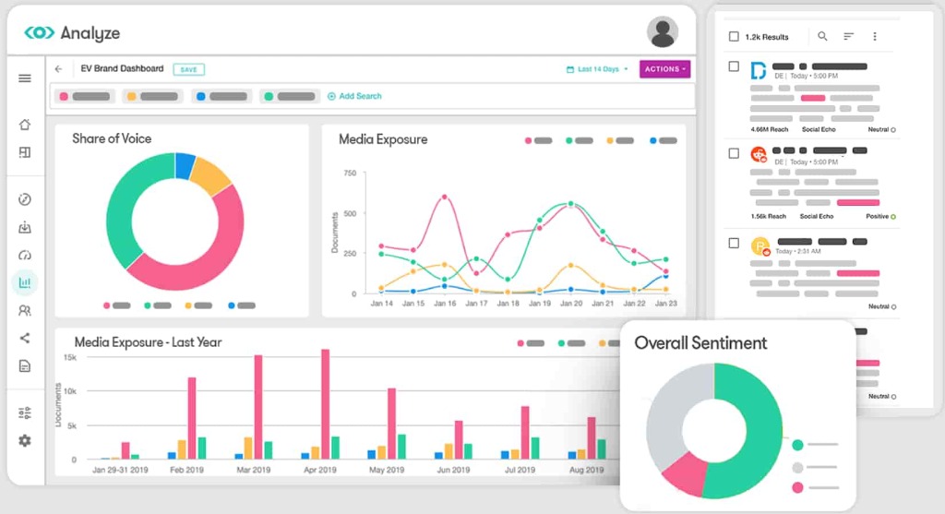945x514 pixels.
Task: Toggle blue series in Media Exposure legend
Action: 663,140
